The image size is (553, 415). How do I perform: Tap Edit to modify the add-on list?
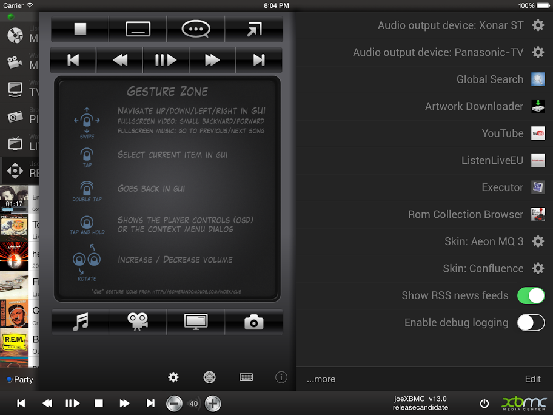[532, 379]
